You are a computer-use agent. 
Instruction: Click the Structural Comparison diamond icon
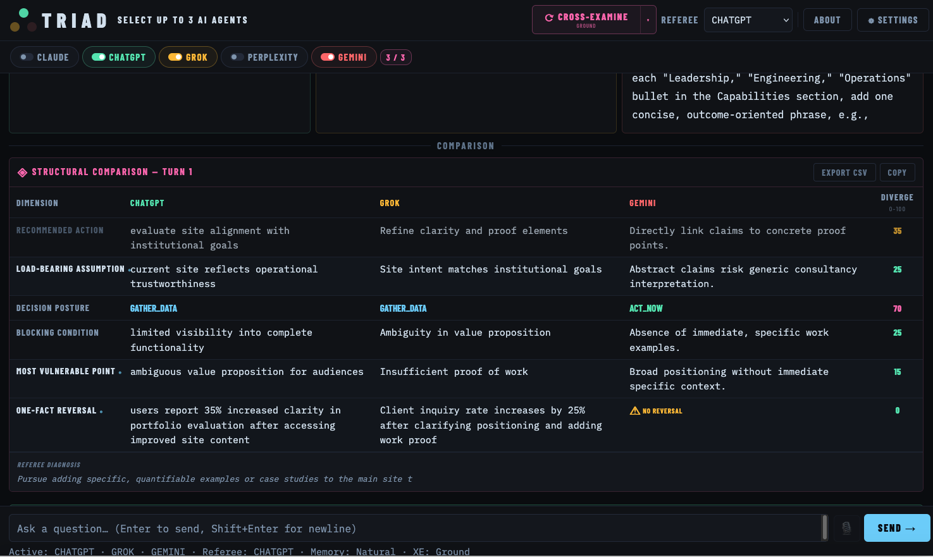(22, 172)
